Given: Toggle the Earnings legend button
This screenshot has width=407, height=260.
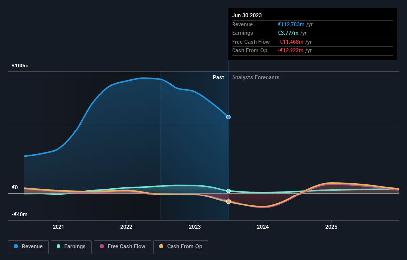Looking at the screenshot, I should pyautogui.click(x=71, y=247).
